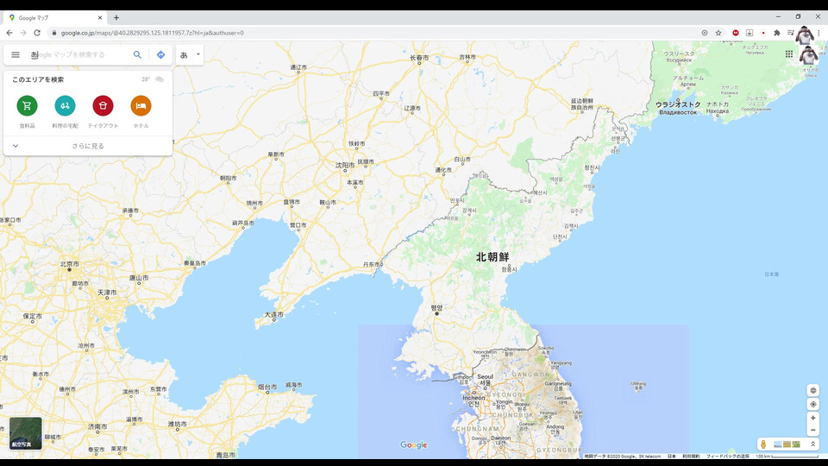This screenshot has width=828, height=466.
Task: Click the 28° weather indicator
Action: pyautogui.click(x=146, y=79)
